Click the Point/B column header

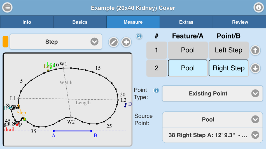(228, 36)
